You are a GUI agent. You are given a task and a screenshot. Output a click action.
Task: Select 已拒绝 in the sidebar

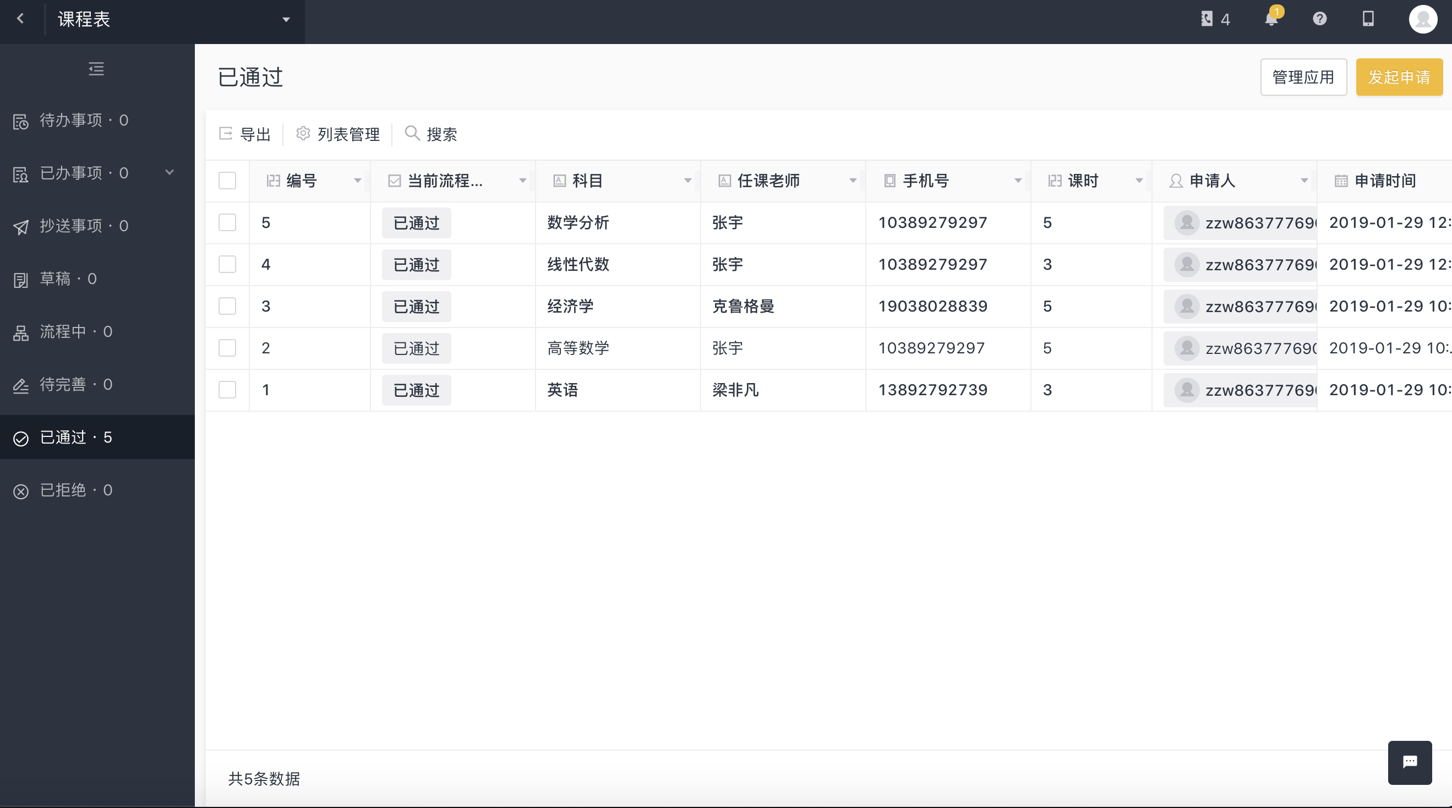click(x=97, y=490)
